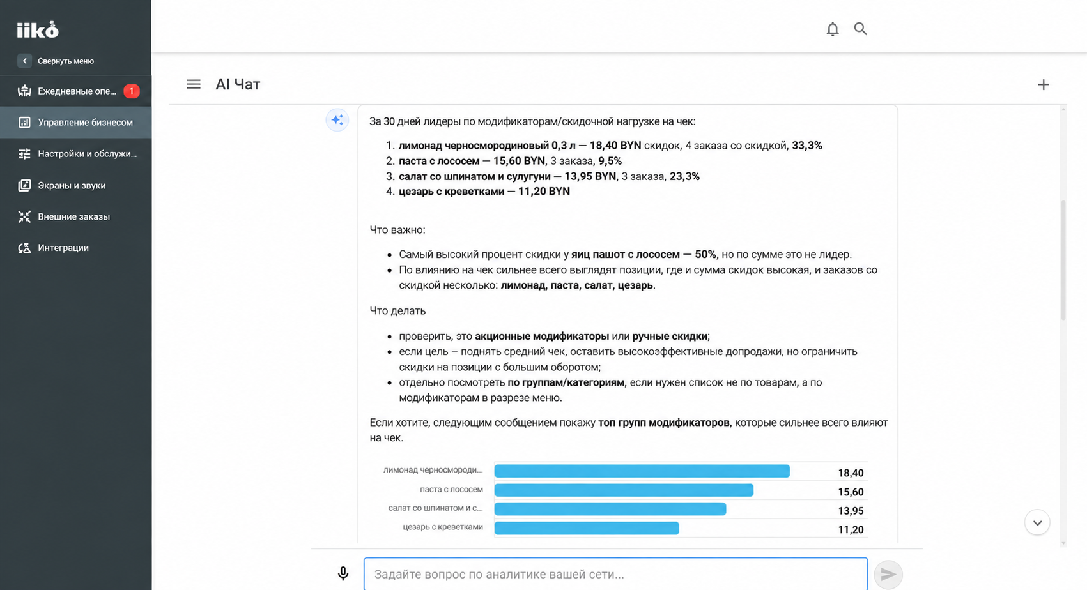The image size is (1087, 590).
Task: Click chart value 18,40
Action: (x=851, y=473)
